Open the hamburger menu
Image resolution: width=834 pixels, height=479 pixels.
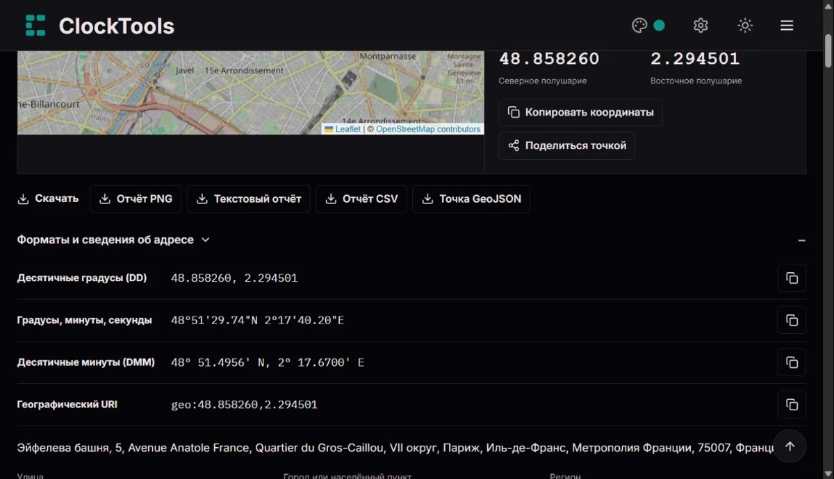[x=787, y=26]
